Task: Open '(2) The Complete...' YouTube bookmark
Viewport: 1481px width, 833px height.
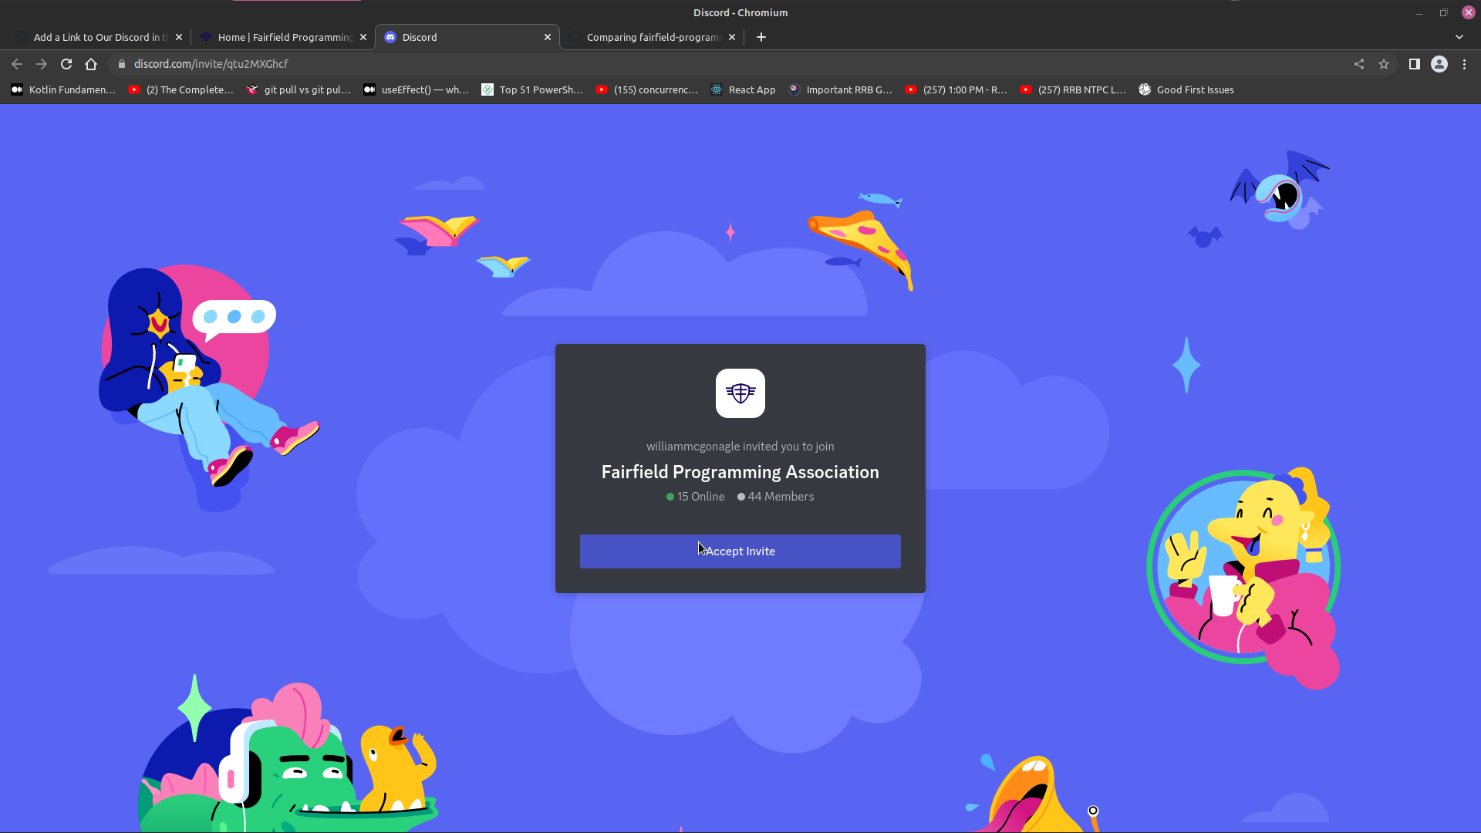Action: [181, 89]
